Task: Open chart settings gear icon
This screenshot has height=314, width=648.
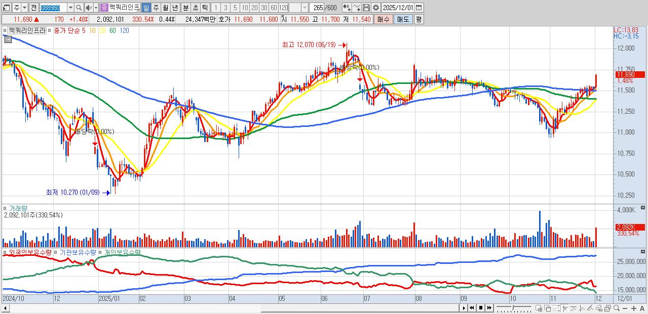Action: (x=375, y=8)
